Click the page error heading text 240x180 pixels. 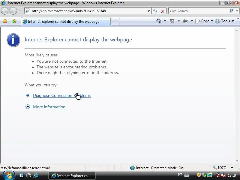point(78,40)
